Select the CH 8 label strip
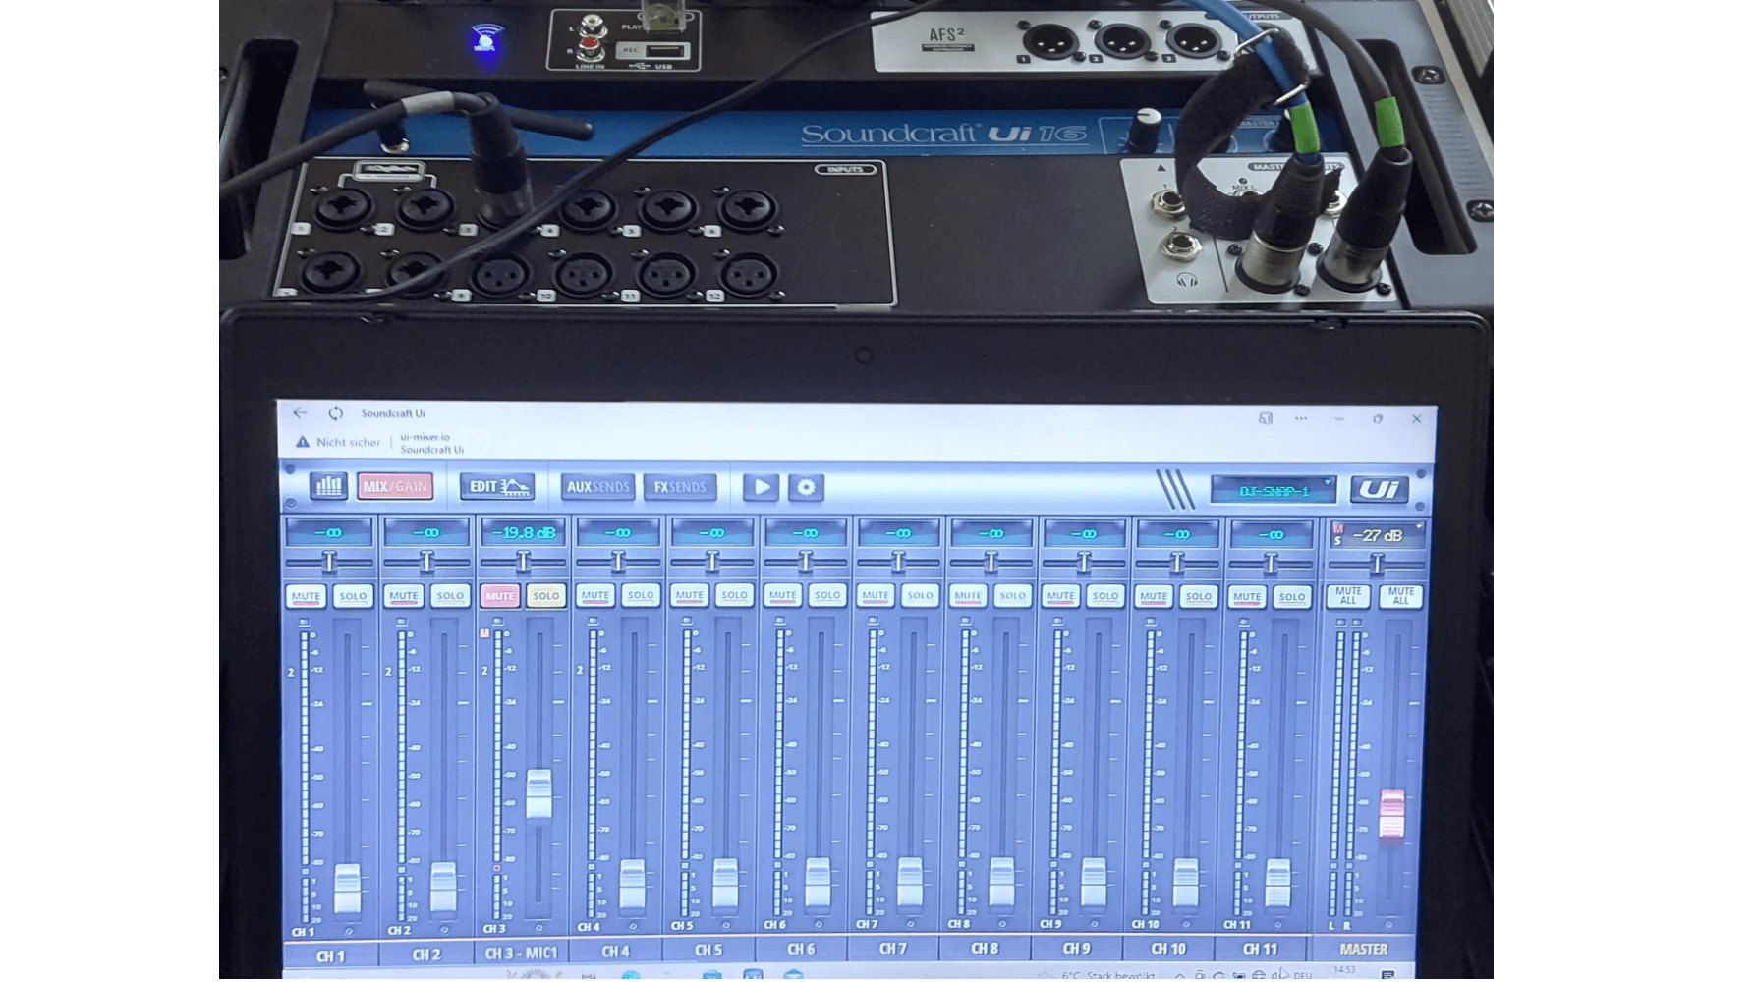The image size is (1755, 982). (x=985, y=949)
